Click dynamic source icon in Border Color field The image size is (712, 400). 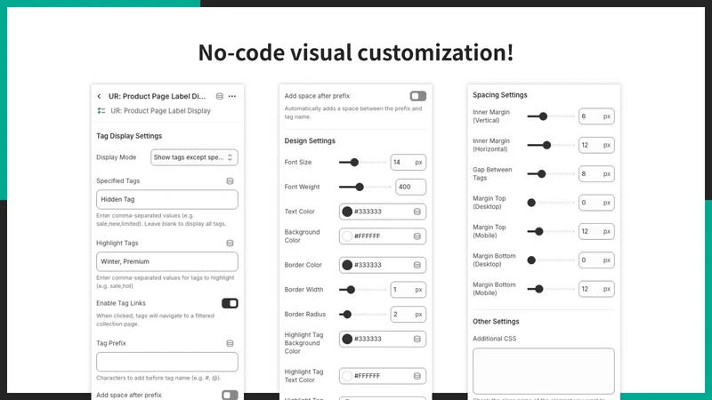[x=417, y=265]
